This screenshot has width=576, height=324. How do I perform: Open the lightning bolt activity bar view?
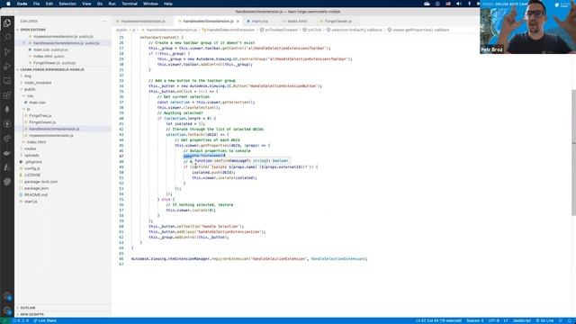[7, 124]
